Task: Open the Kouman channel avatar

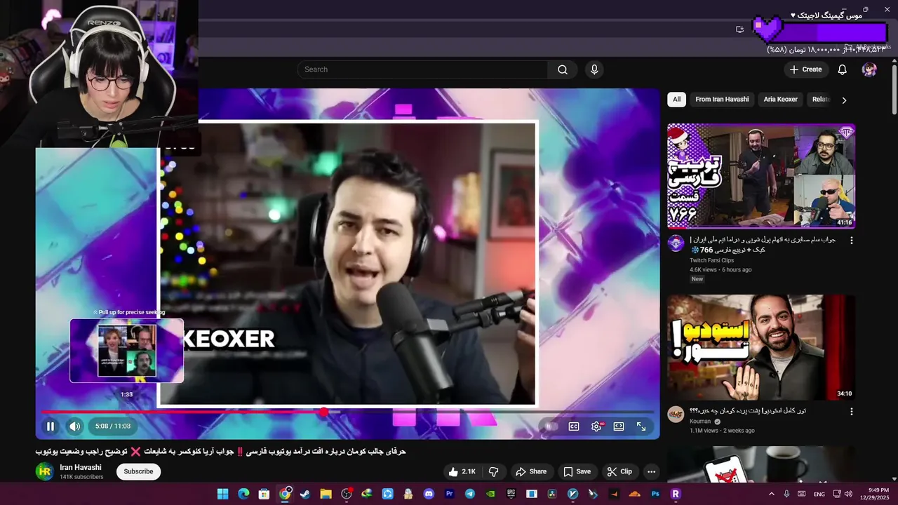Action: coord(676,414)
